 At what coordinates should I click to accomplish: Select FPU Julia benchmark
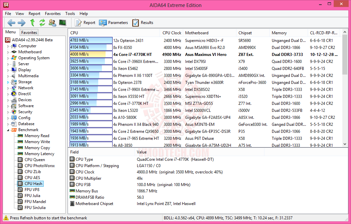tap(32, 196)
